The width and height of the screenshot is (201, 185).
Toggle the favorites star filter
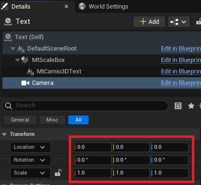coord(191,106)
